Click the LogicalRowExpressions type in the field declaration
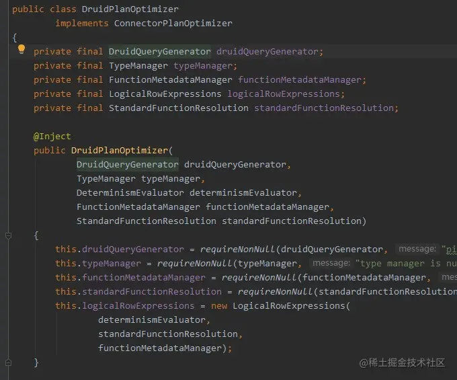Screen dimensions: 457x380 [165, 94]
